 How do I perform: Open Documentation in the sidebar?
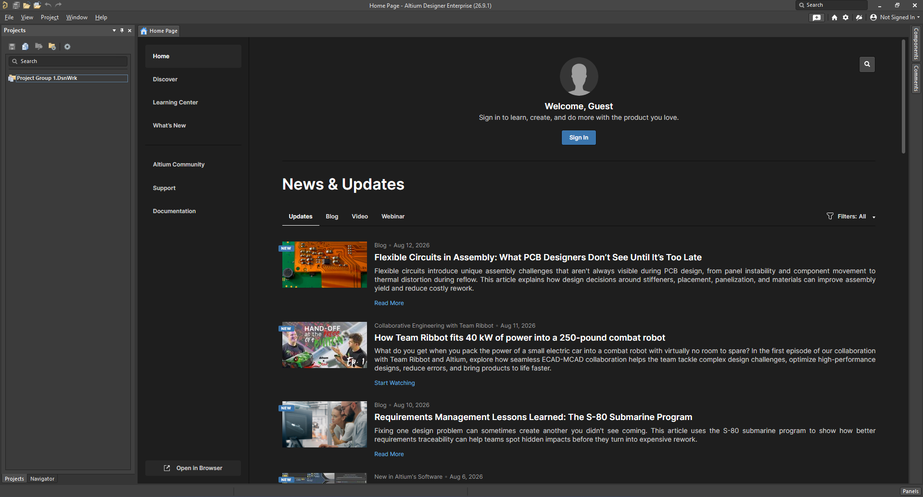pyautogui.click(x=174, y=211)
